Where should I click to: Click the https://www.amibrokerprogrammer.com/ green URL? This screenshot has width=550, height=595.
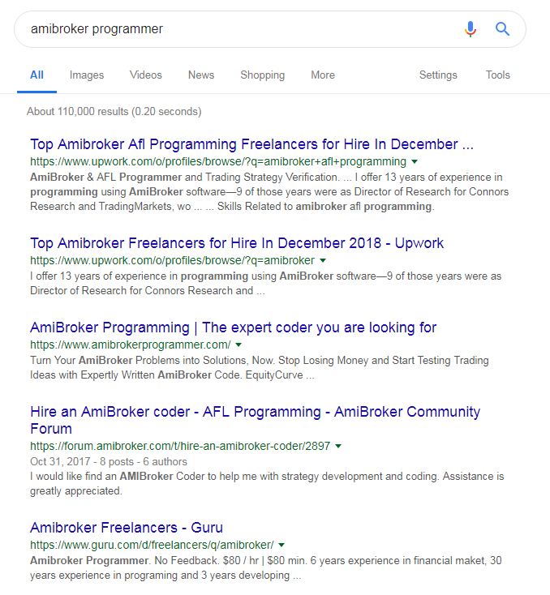(131, 345)
